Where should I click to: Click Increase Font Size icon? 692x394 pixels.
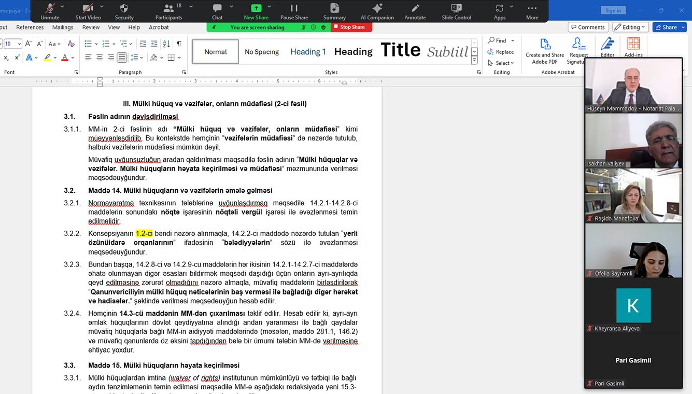click(29, 44)
